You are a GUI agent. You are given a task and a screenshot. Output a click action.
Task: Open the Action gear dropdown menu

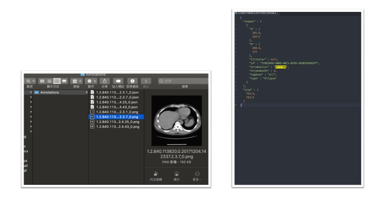coord(91,81)
